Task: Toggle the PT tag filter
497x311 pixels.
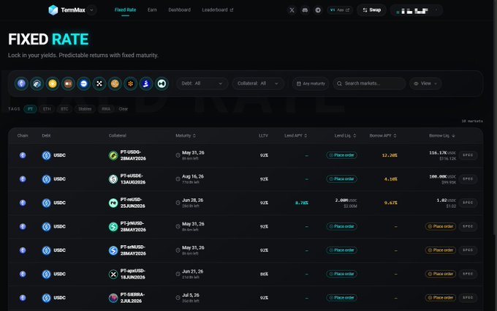Action: 30,109
